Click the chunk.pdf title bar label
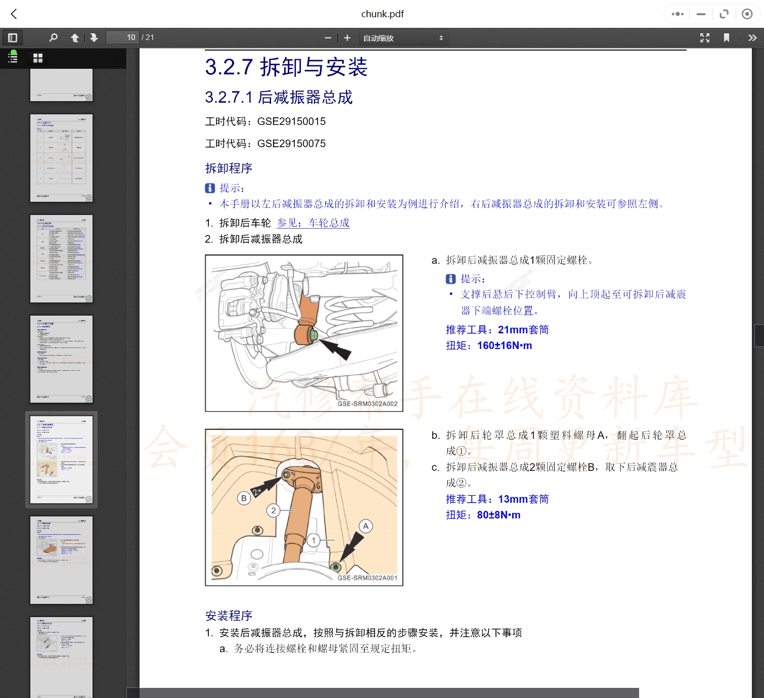Image resolution: width=764 pixels, height=698 pixels. coord(382,14)
